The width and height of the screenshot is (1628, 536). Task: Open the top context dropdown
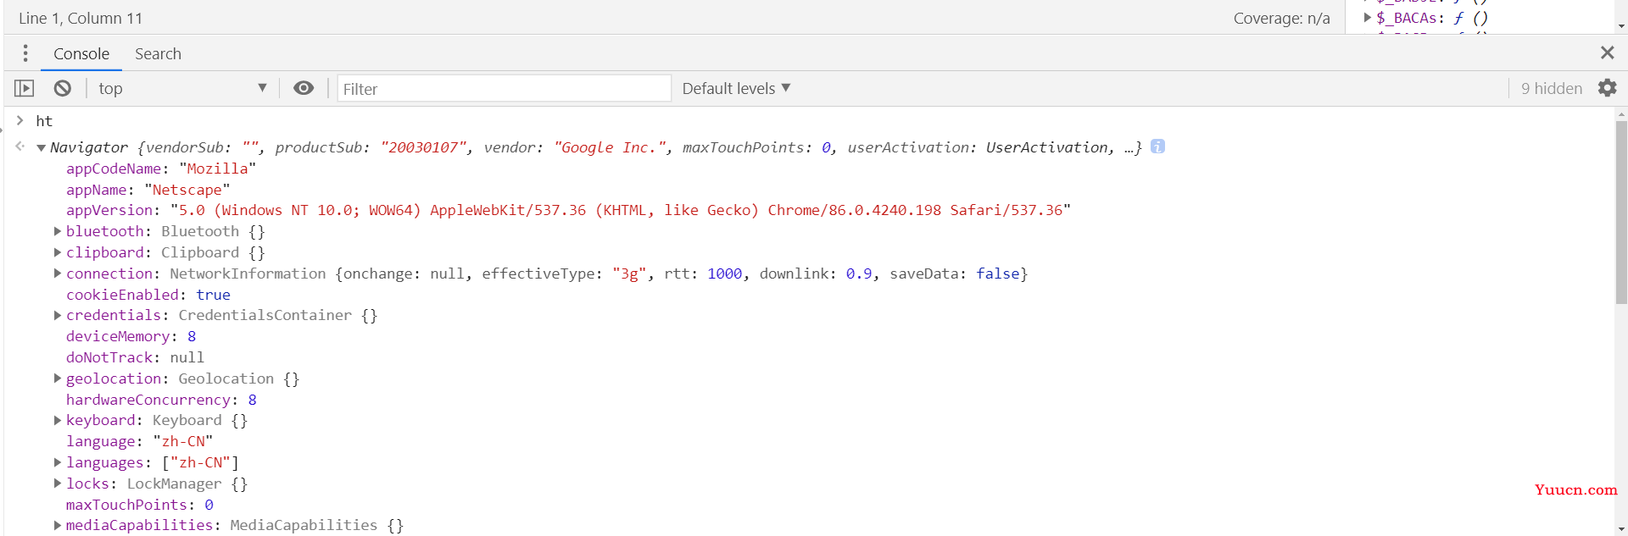coord(181,88)
